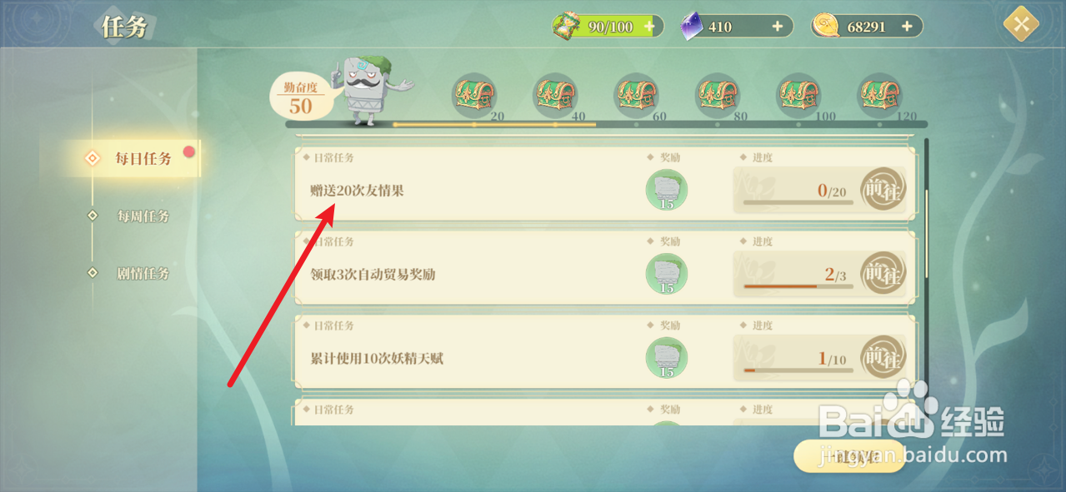
Task: Open the treasure chest at 40 diligence
Action: point(556,95)
